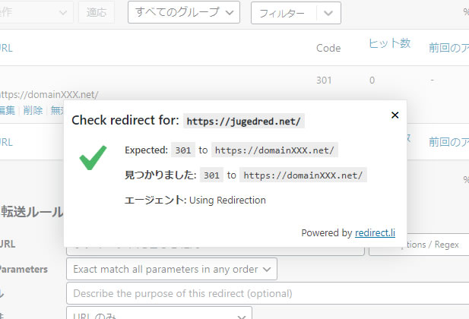The height and width of the screenshot is (319, 469).
Task: Open the URL のみ dropdown
Action: 159,313
